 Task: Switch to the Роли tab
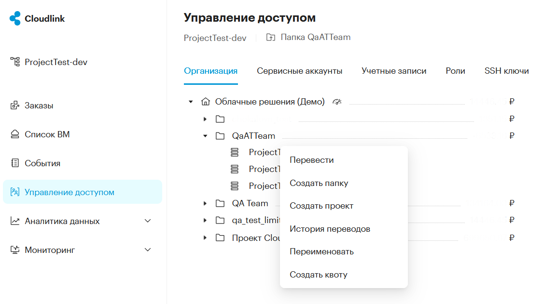(x=455, y=71)
